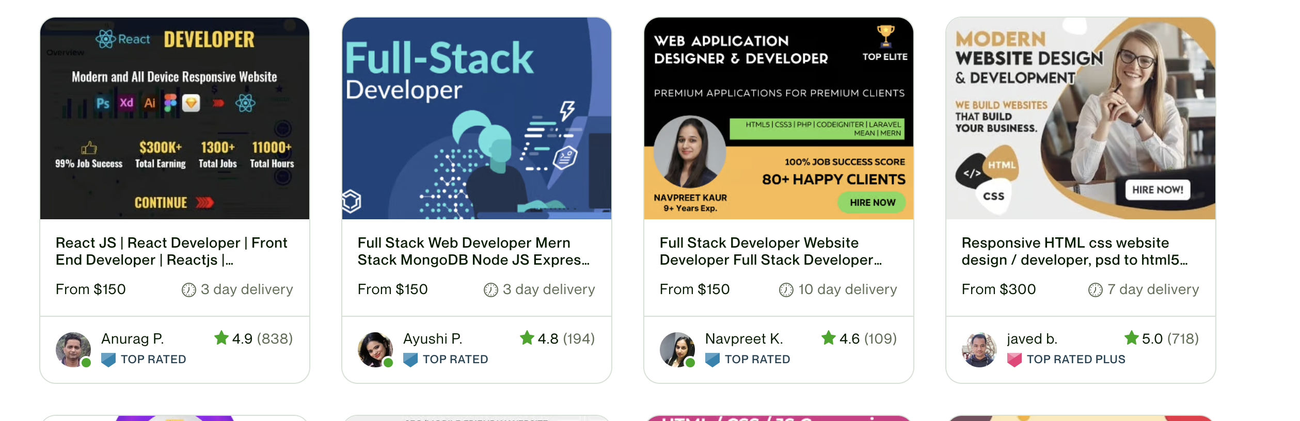This screenshot has height=421, width=1300.
Task: Click 'HIRE NOW!' on the Modern Website banner
Action: (x=1158, y=190)
